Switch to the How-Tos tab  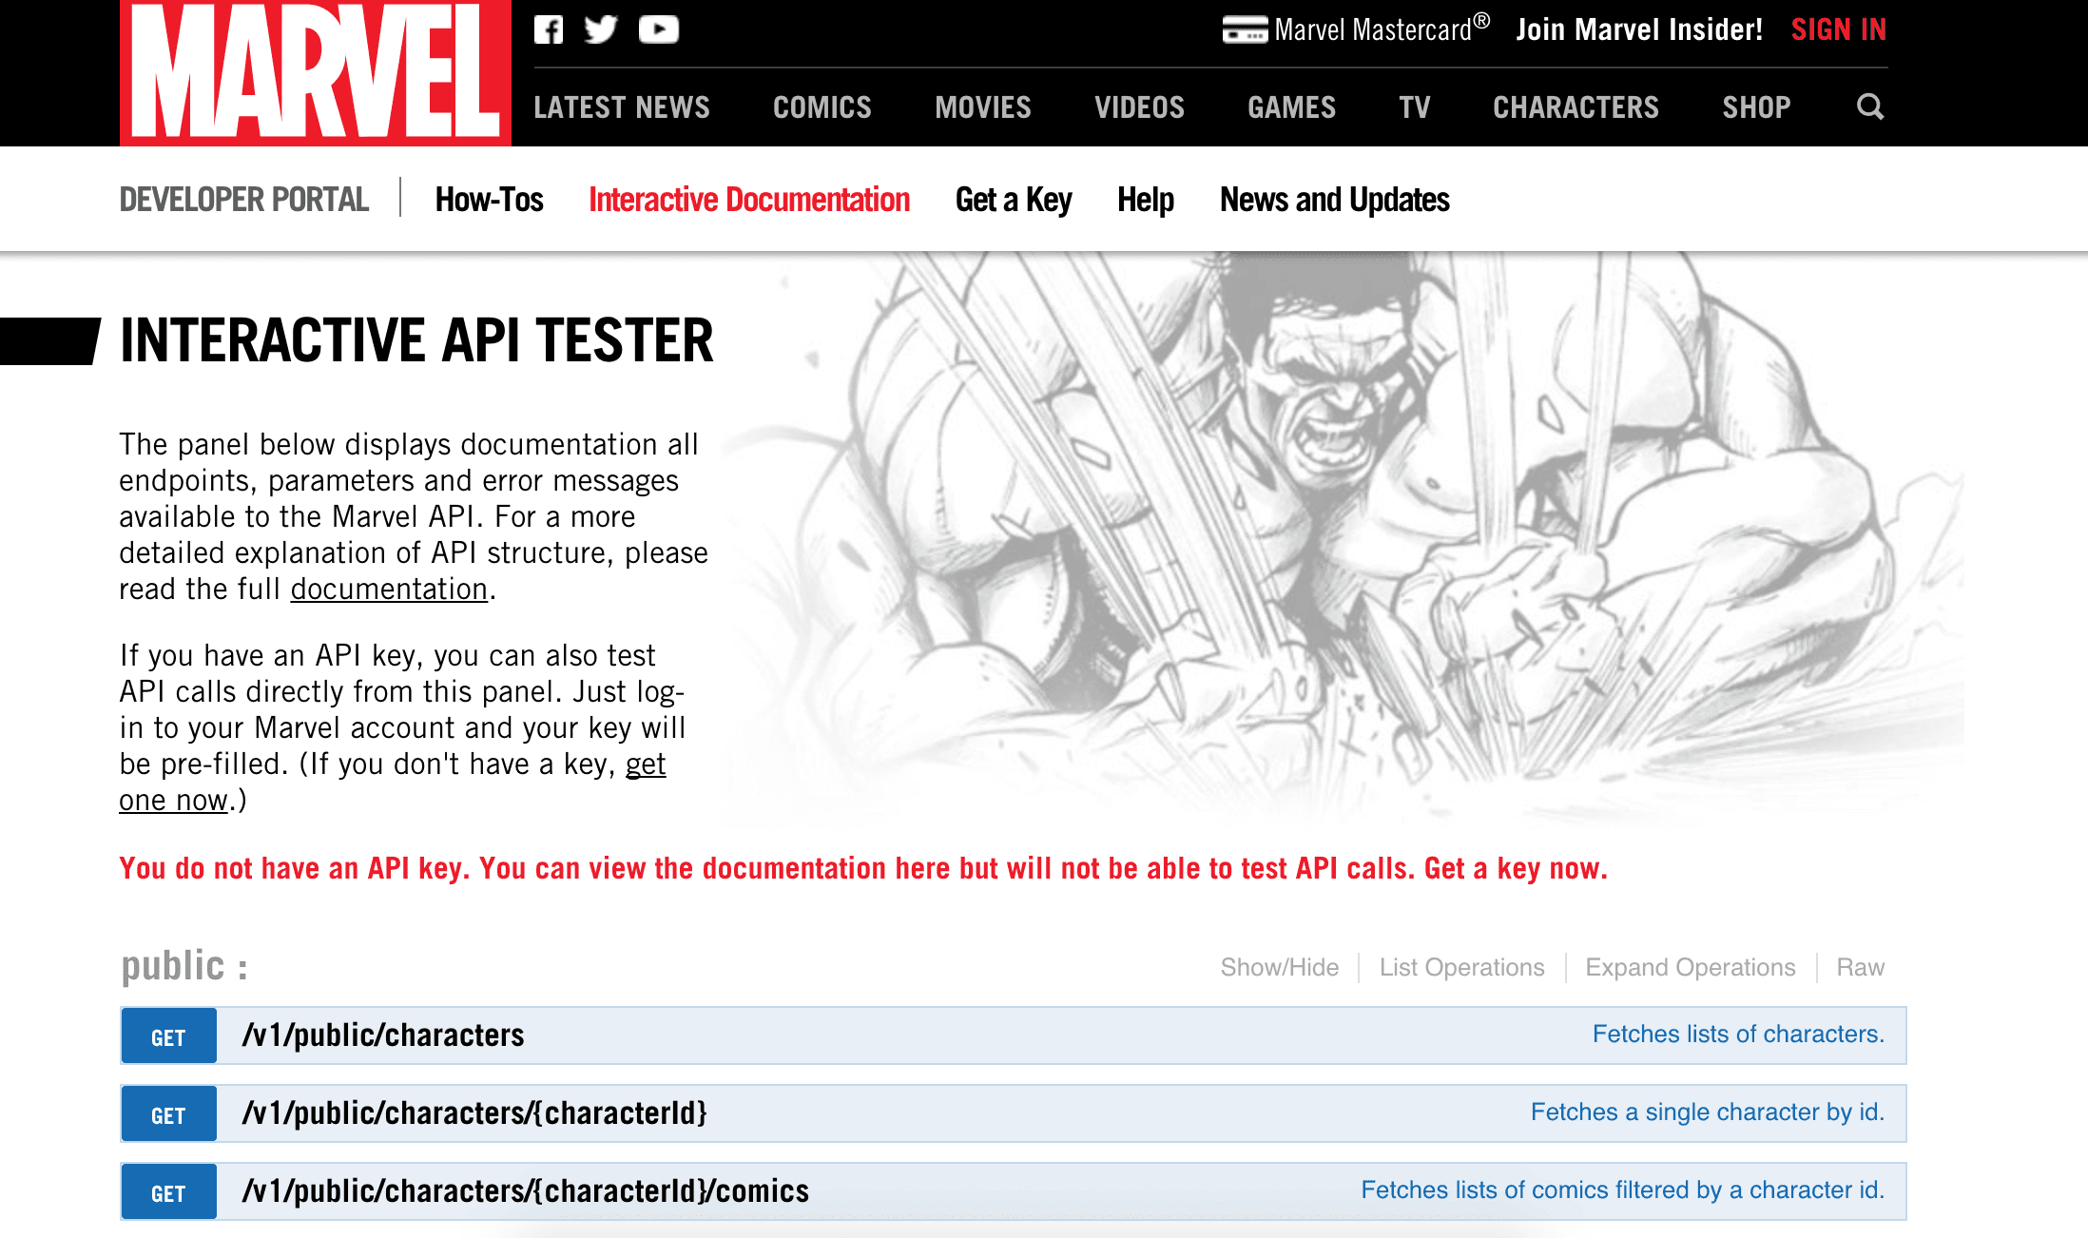click(x=489, y=200)
